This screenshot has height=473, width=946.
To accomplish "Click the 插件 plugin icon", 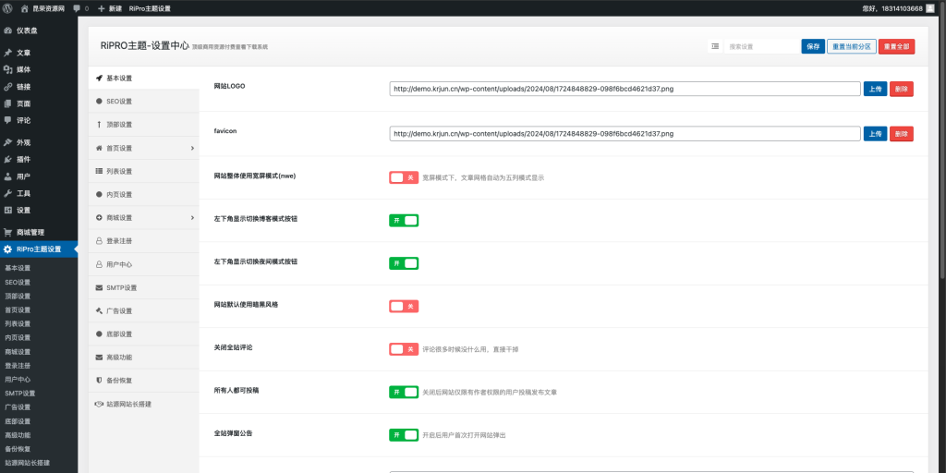I will [7, 160].
